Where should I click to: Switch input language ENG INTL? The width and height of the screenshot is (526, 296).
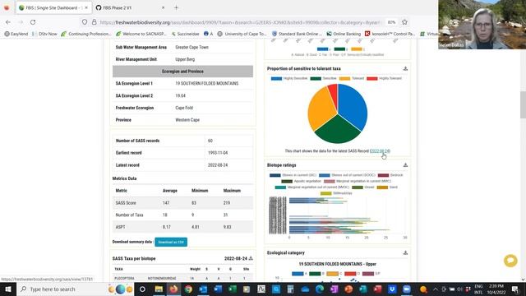(x=478, y=289)
